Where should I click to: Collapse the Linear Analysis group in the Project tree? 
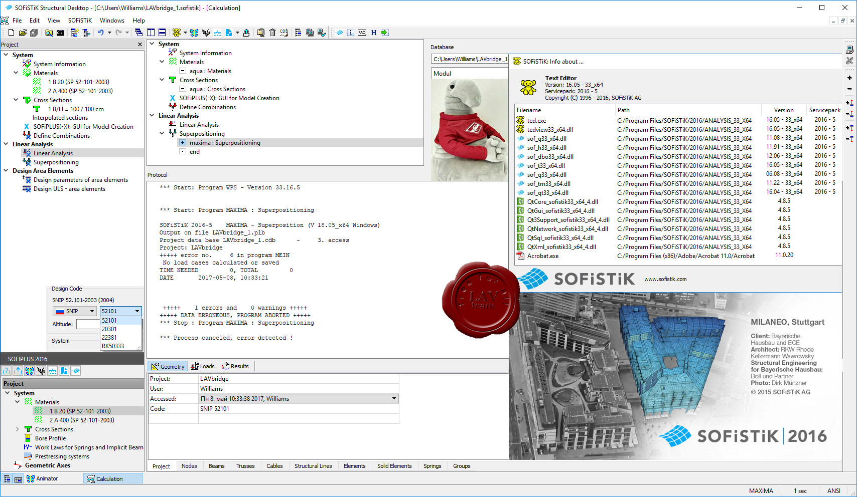[6, 144]
